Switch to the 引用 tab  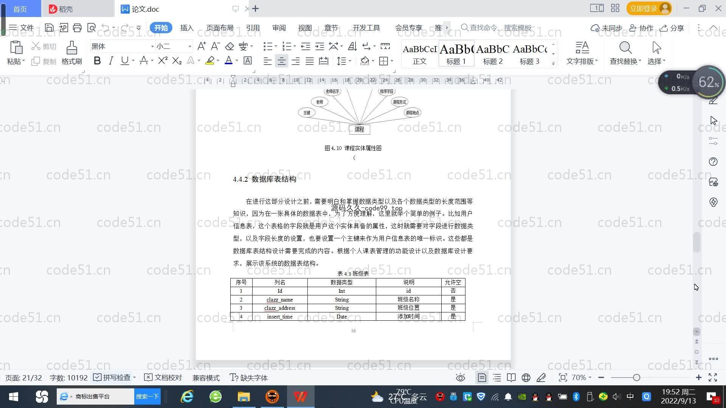253,28
